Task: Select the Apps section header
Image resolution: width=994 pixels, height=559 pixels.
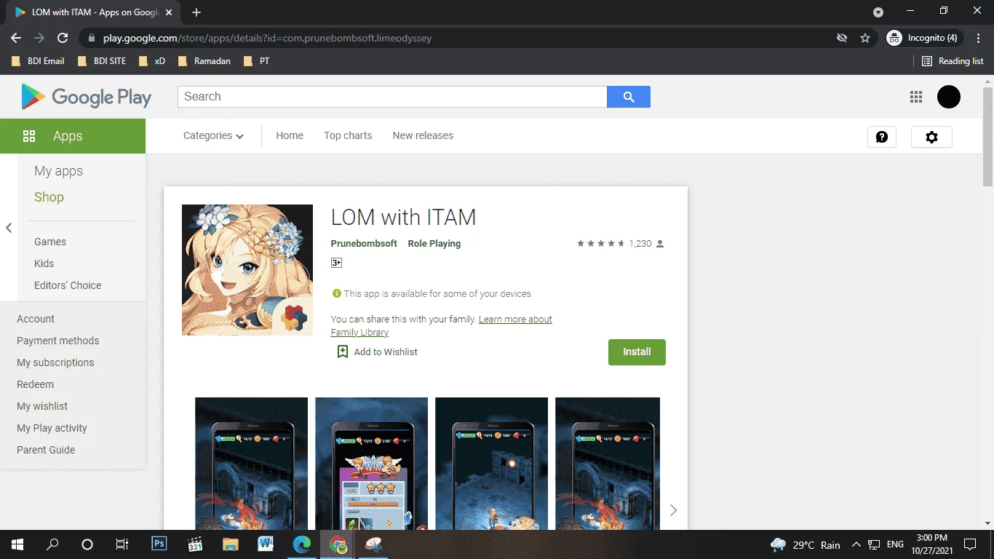Action: [x=73, y=136]
